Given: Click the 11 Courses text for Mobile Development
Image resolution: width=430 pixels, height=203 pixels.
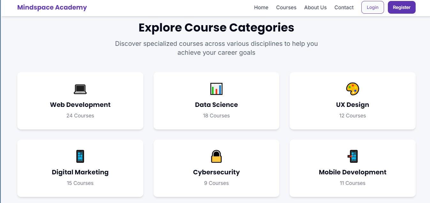Looking at the screenshot, I should point(352,183).
